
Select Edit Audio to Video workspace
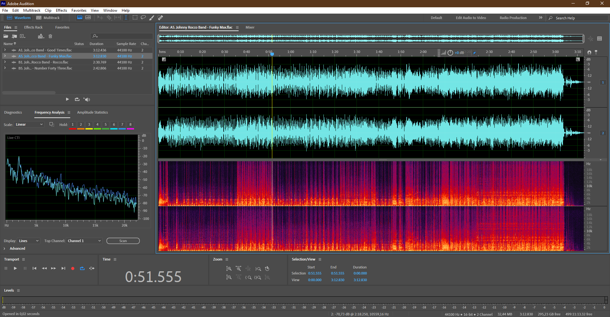coord(471,18)
